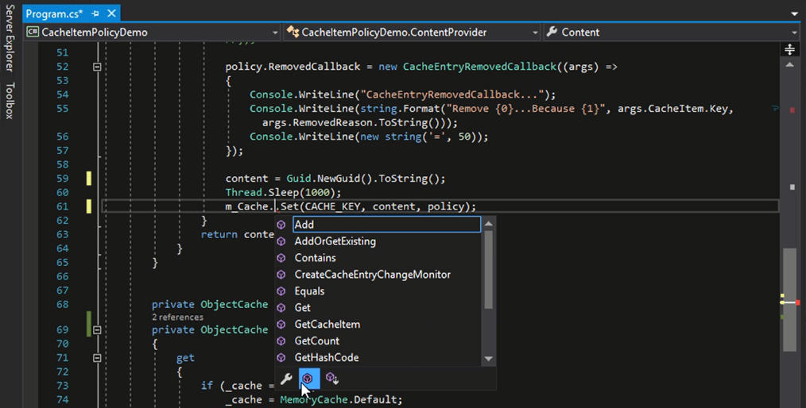Click "Thread.Sleep(1000);" on line 60
The image size is (806, 408).
pos(283,192)
